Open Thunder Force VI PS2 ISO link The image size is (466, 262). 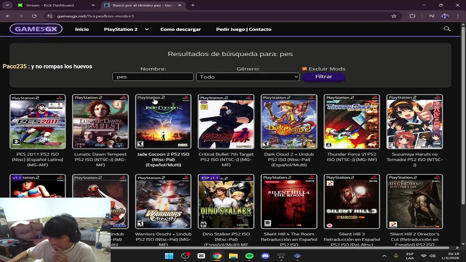(x=352, y=157)
